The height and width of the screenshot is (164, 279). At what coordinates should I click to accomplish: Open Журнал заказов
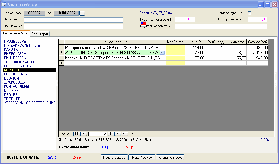[170, 158]
